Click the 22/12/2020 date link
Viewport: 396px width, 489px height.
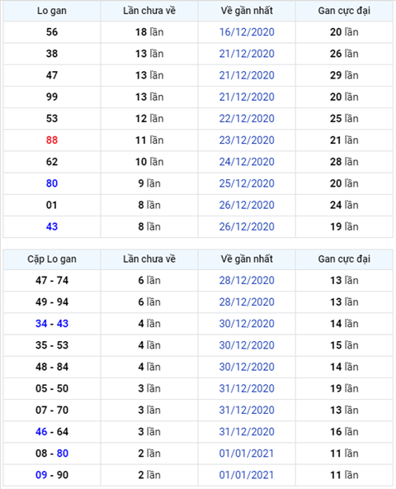[247, 118]
